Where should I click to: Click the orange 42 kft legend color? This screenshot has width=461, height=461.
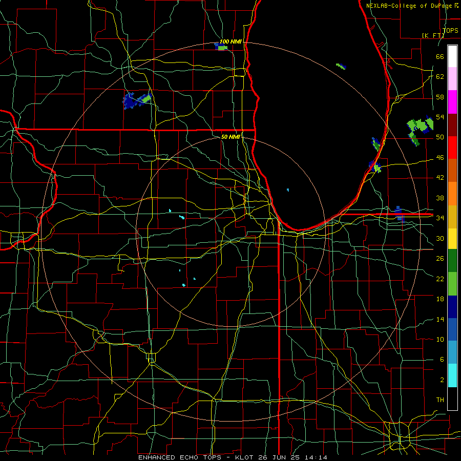452,194
